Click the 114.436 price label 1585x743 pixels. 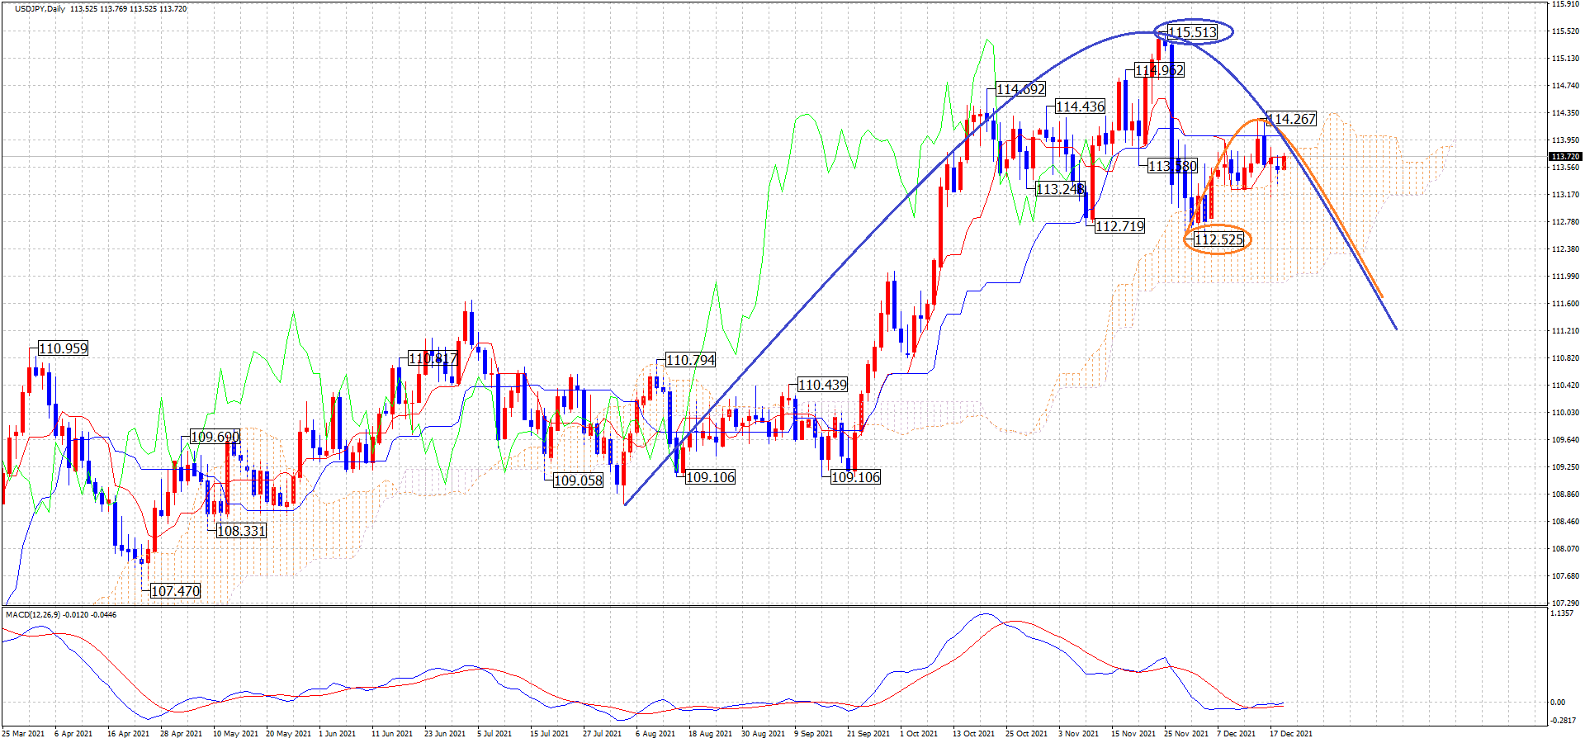click(x=1080, y=106)
